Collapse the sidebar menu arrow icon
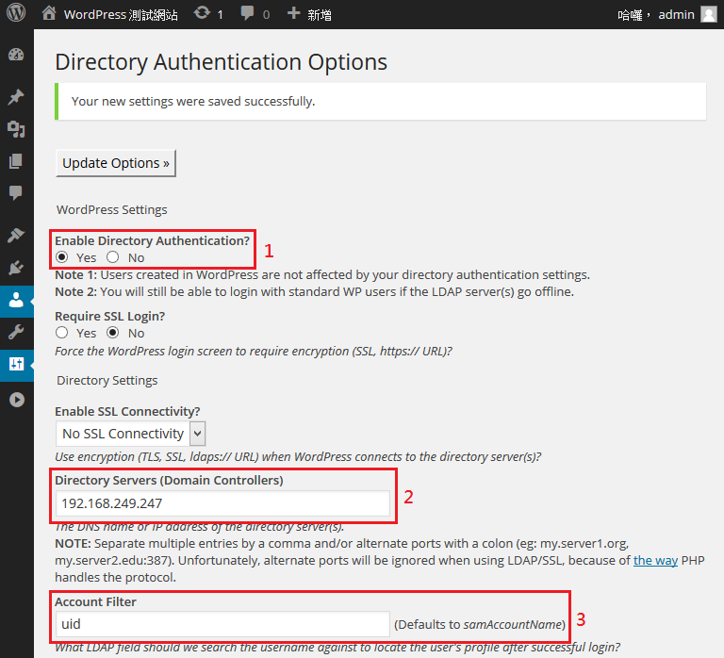724x658 pixels. (17, 400)
